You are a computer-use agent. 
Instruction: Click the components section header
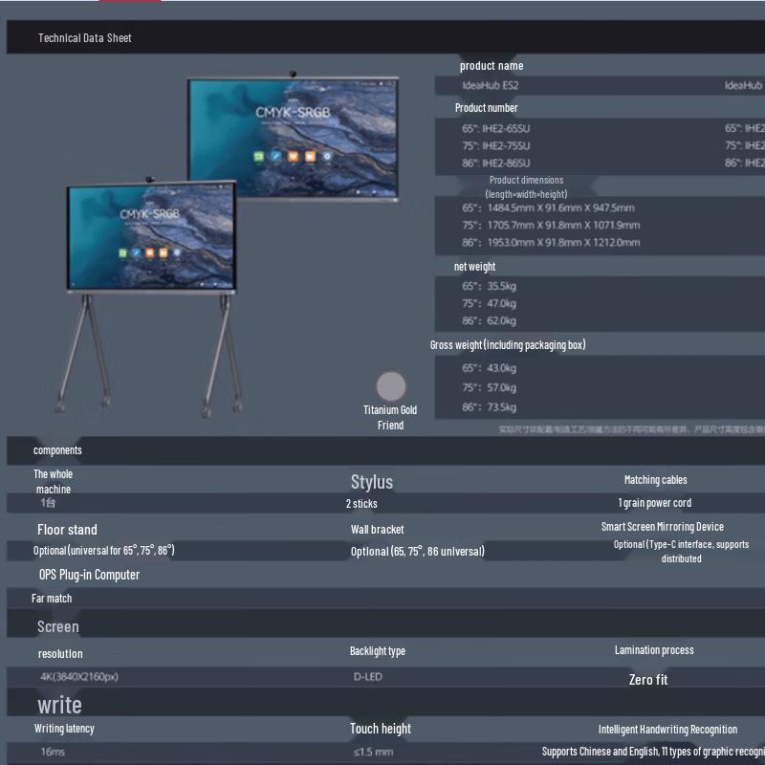coord(57,450)
